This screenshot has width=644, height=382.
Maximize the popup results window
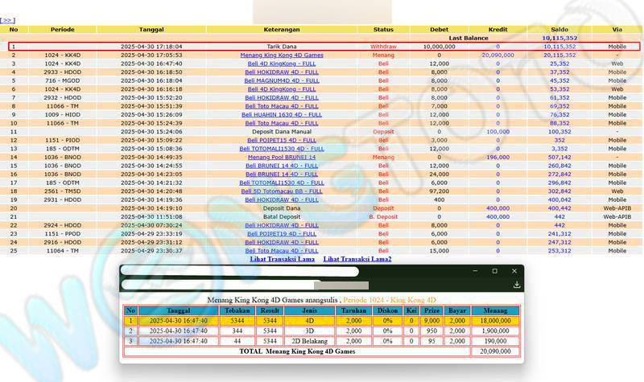494,271
